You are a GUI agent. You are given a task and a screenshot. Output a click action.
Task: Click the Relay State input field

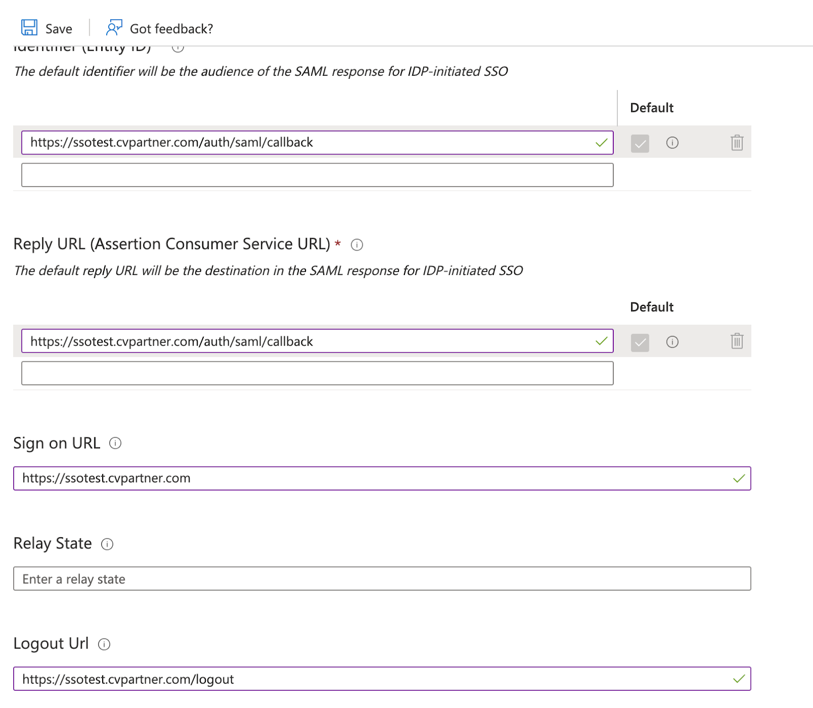tap(382, 579)
